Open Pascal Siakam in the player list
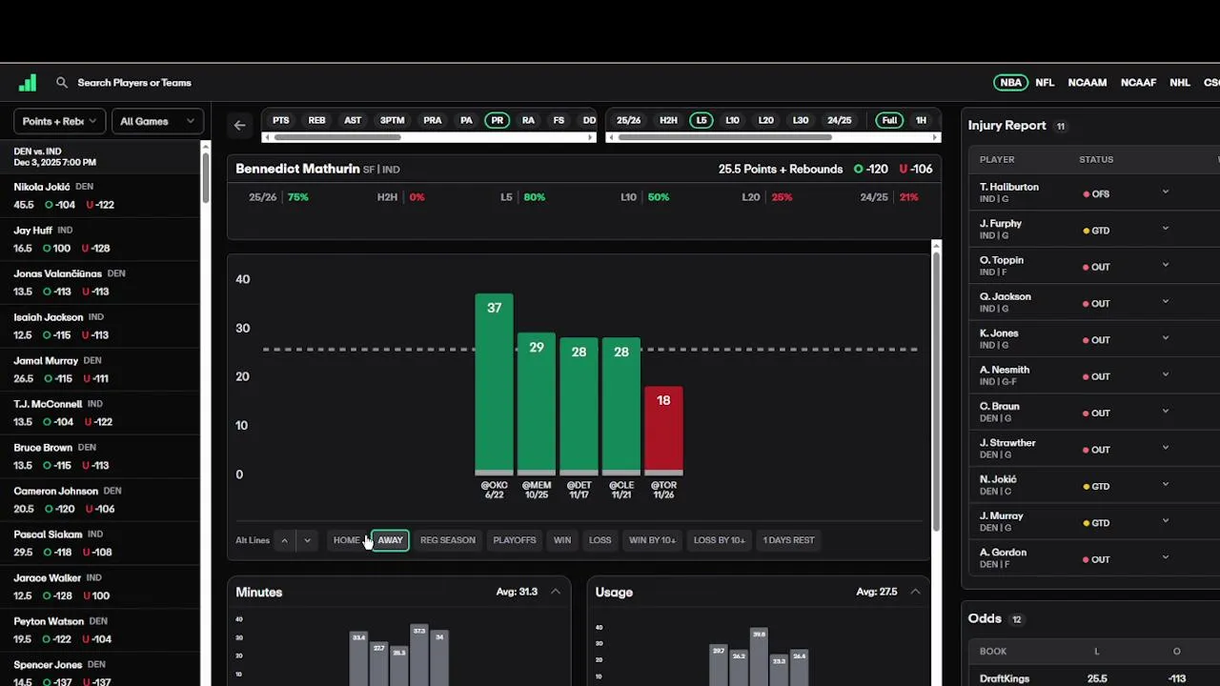 coord(100,543)
